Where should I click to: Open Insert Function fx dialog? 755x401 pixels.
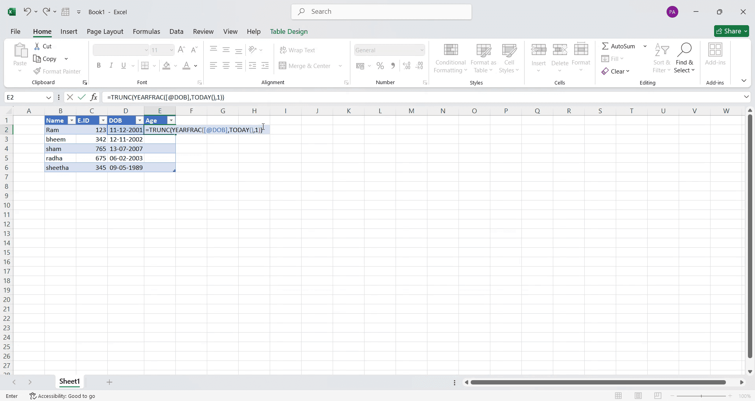tap(94, 97)
